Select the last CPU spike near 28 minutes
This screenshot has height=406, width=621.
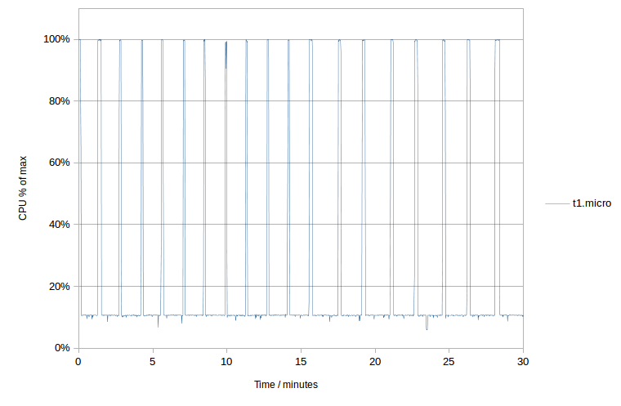(497, 41)
